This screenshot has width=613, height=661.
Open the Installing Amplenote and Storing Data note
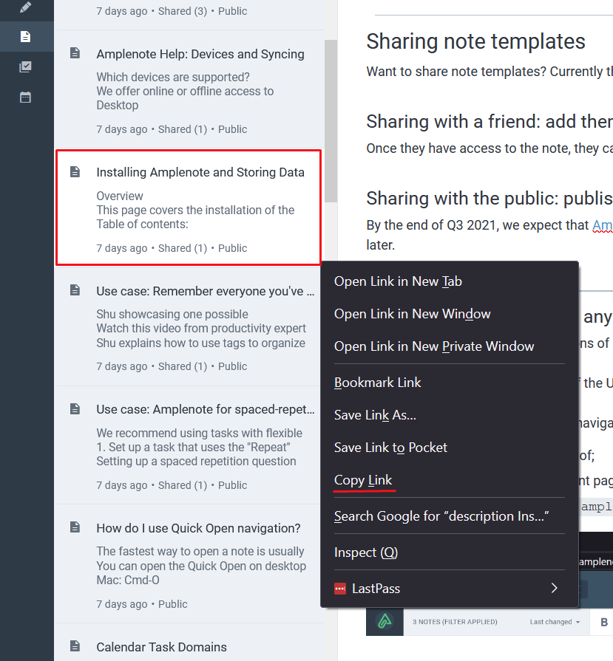click(200, 172)
